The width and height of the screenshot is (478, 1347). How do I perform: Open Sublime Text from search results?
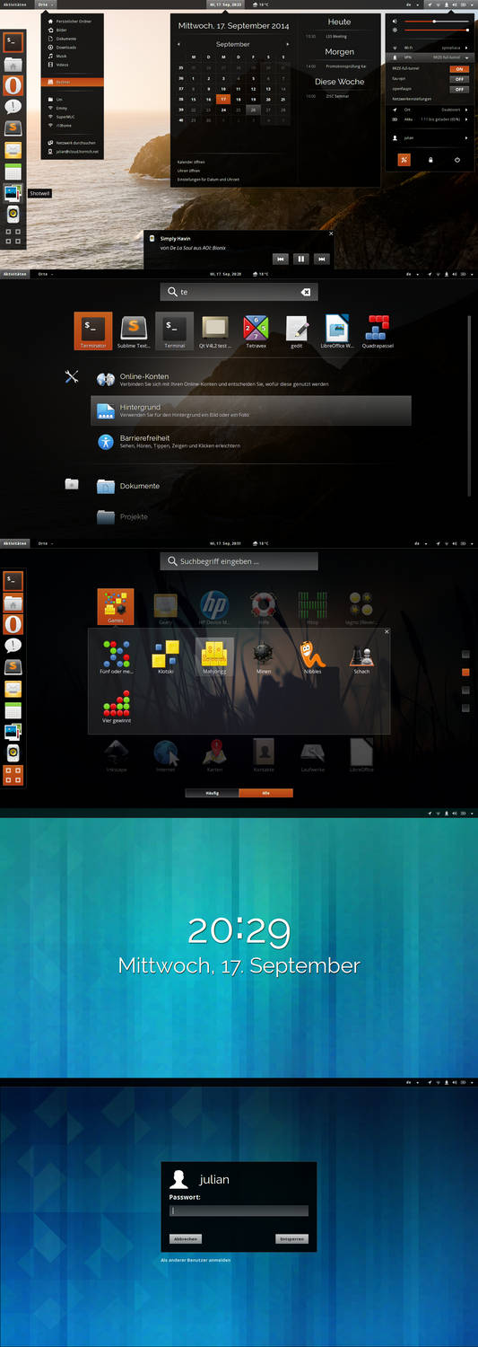pyautogui.click(x=134, y=330)
